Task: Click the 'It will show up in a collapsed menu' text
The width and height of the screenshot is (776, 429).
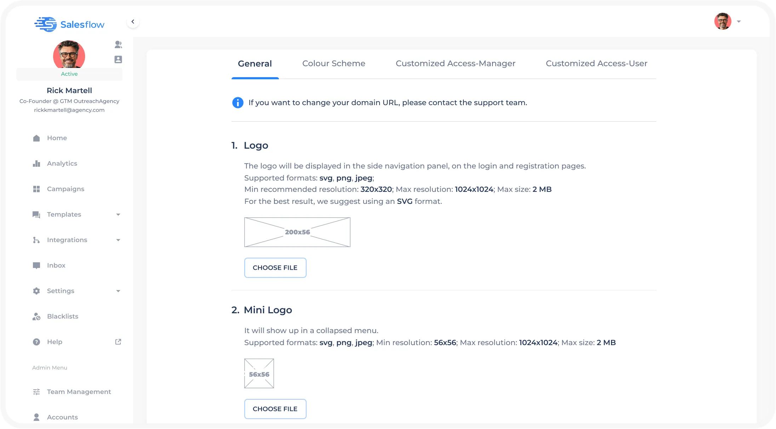Action: pyautogui.click(x=311, y=331)
